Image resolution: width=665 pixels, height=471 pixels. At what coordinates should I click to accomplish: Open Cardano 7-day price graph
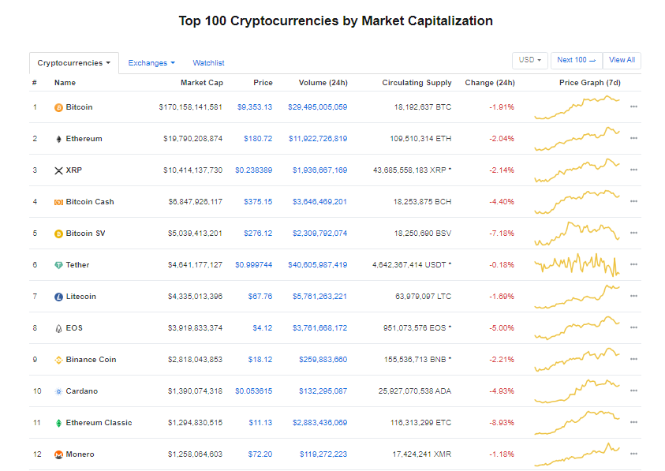577,391
